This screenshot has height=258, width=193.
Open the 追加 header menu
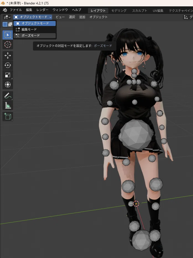[x=82, y=17]
